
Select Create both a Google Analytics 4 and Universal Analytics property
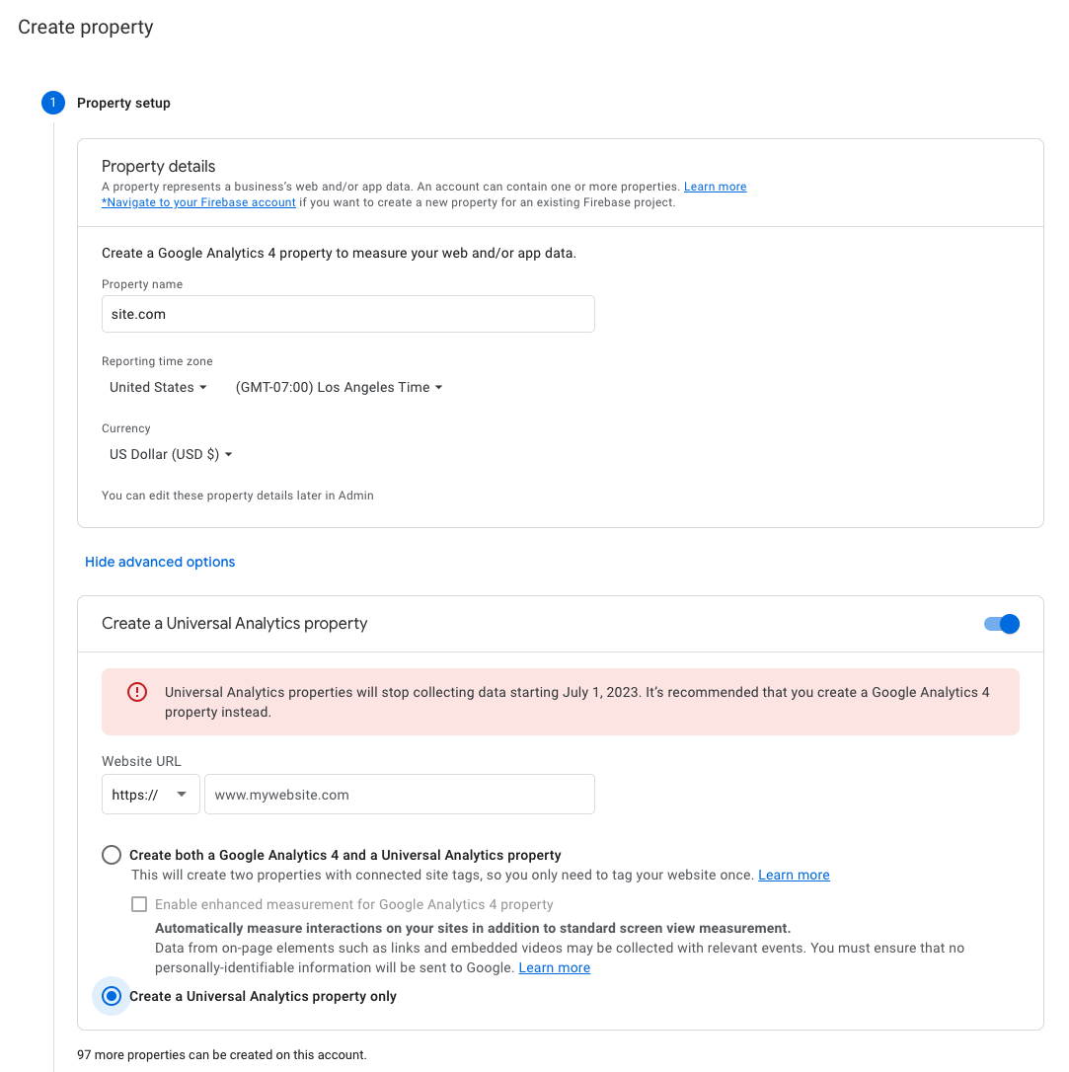pos(111,855)
